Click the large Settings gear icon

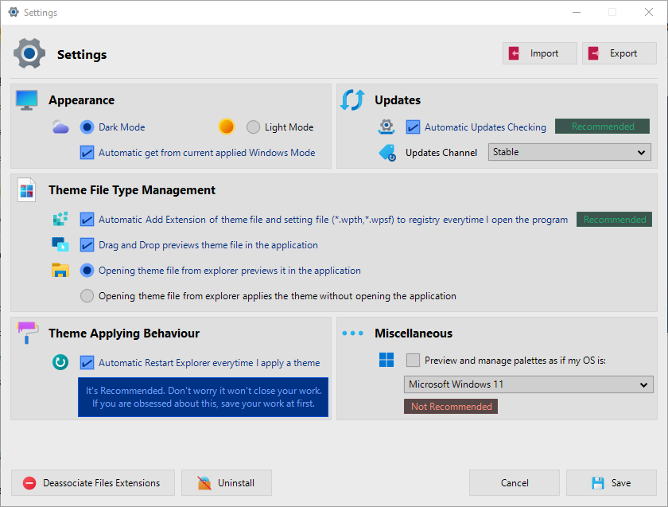(x=29, y=54)
